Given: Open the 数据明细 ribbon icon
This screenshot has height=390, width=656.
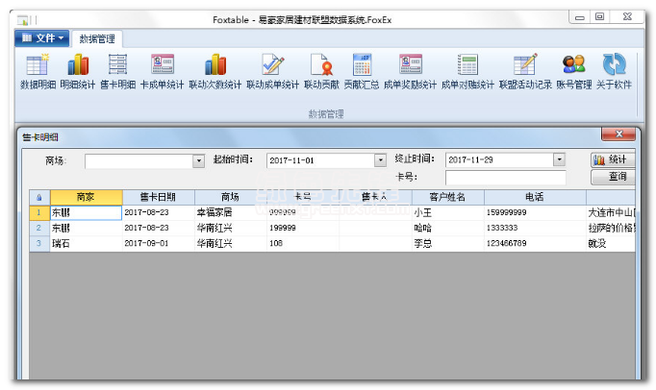Looking at the screenshot, I should click(x=37, y=66).
